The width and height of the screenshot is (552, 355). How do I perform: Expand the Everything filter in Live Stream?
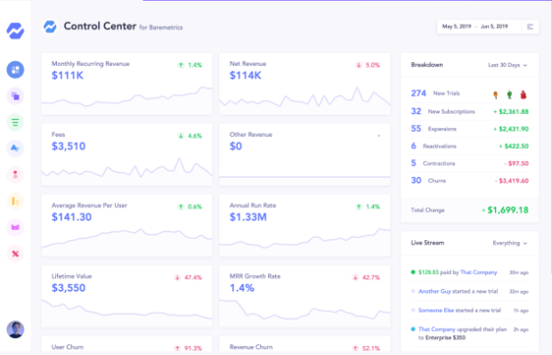tap(509, 243)
